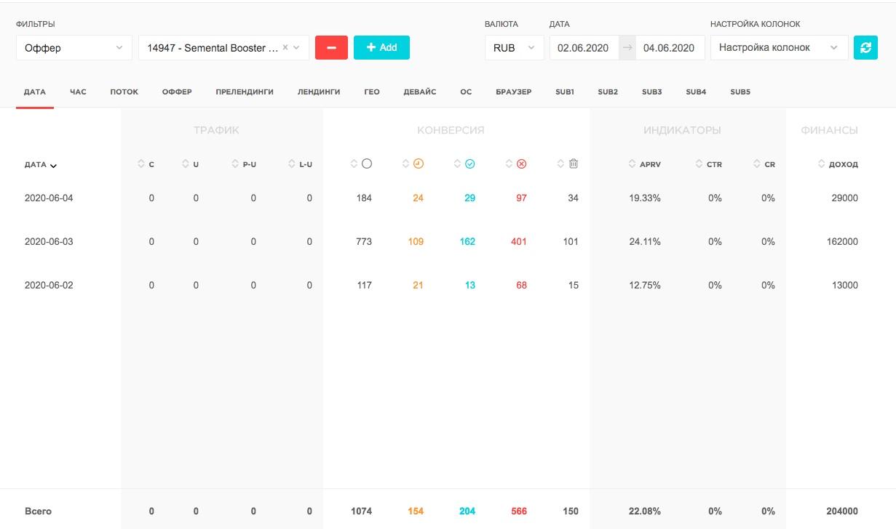Viewport: 896px width, 529px height.
Task: Click the start date field 02.06.2020
Action: coord(583,47)
